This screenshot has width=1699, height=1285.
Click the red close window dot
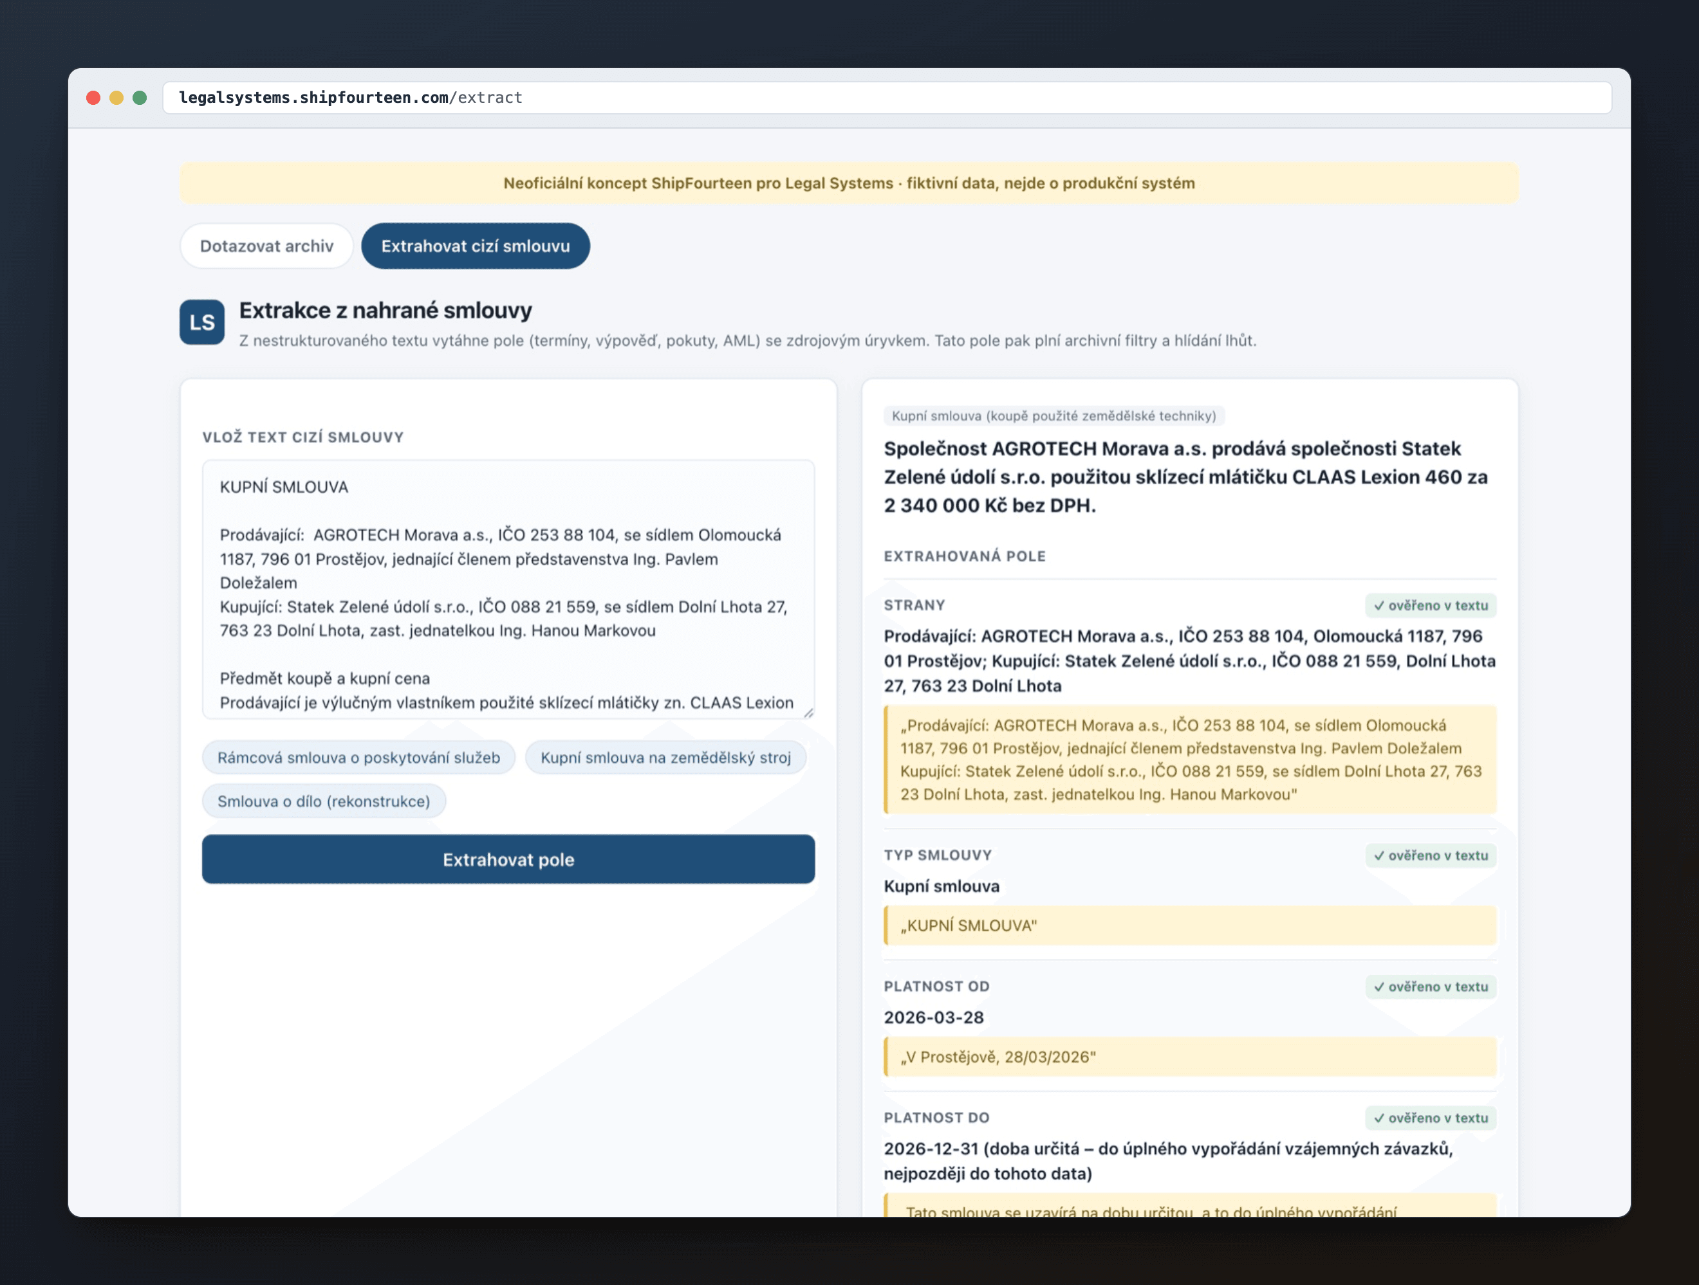[94, 98]
